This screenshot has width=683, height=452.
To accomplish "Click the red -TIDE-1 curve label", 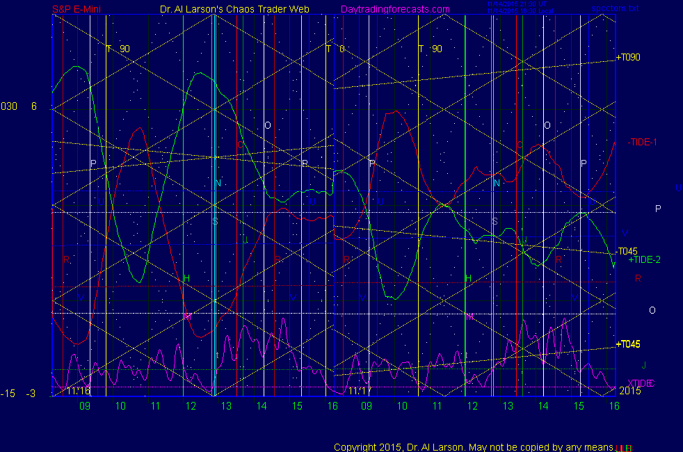I will (x=642, y=142).
